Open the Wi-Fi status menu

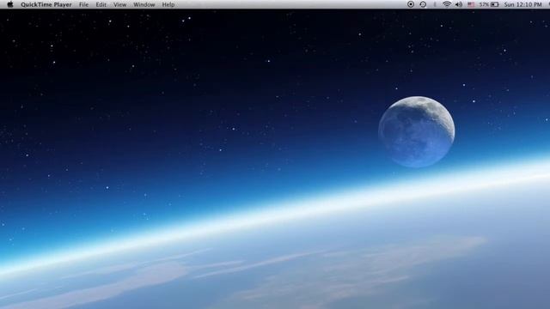447,4
